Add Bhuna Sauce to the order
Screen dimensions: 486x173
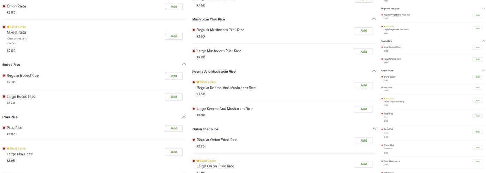(x=478, y=77)
